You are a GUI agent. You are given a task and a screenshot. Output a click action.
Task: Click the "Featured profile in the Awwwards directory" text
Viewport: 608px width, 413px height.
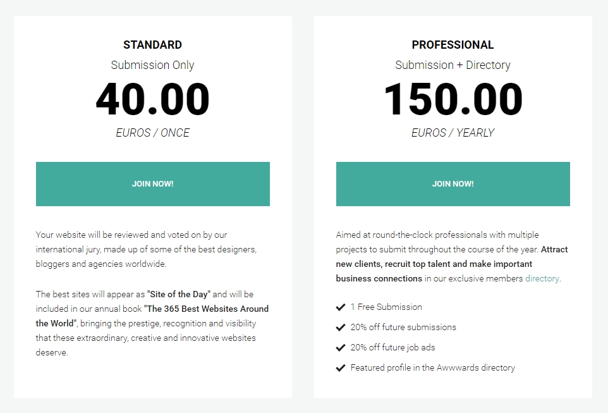pyautogui.click(x=432, y=368)
